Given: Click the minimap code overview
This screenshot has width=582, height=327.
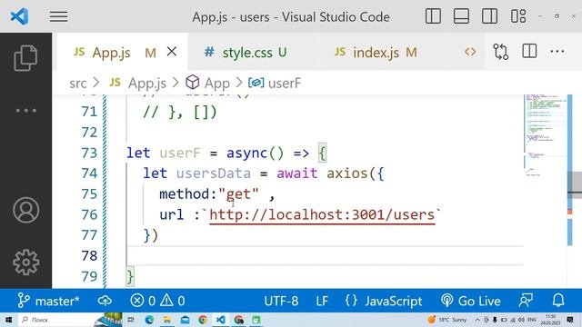Looking at the screenshot, I should (545, 135).
